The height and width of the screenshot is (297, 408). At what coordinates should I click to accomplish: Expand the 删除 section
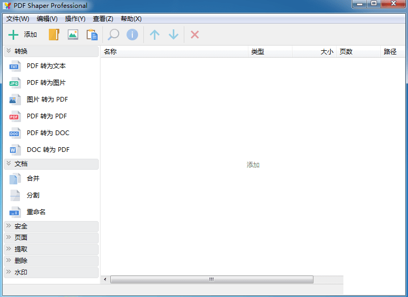51,261
